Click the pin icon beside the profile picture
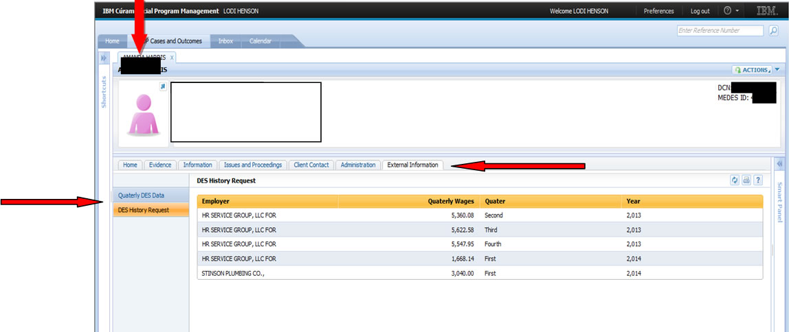Image resolution: width=789 pixels, height=332 pixels. (x=162, y=87)
